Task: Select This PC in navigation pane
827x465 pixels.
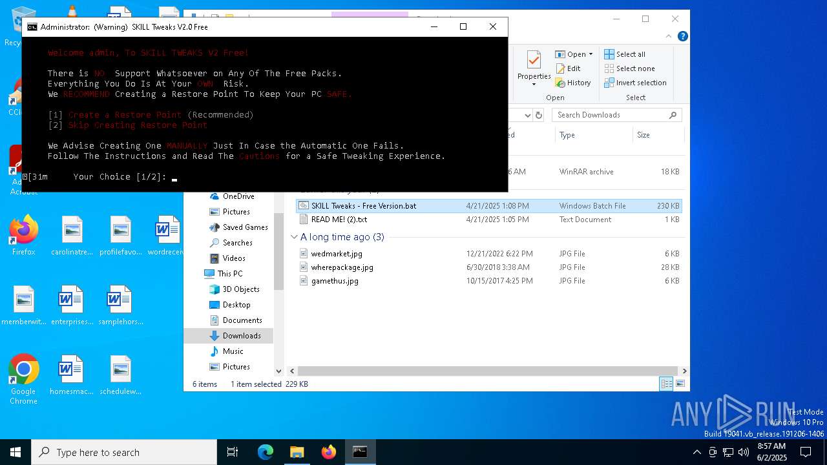Action: point(224,274)
